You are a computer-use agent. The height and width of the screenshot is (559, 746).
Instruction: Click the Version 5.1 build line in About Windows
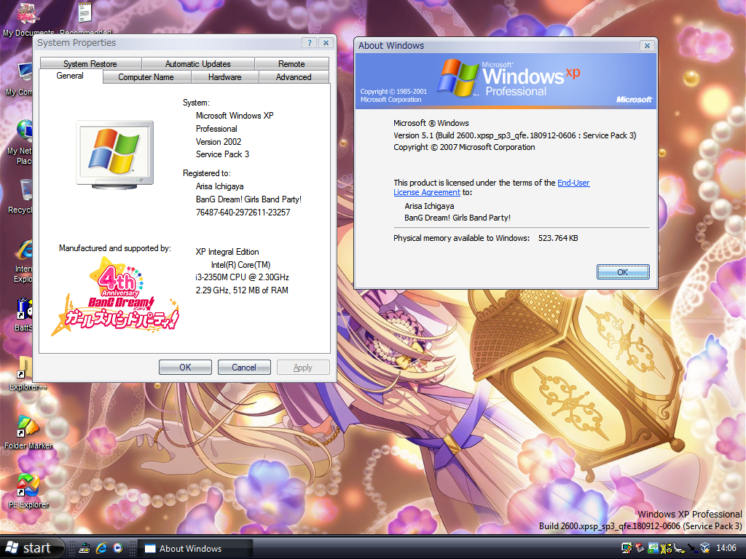click(x=515, y=135)
